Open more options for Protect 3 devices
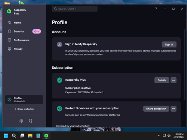Screen dimensions: 187x140 [x=174, y=109]
